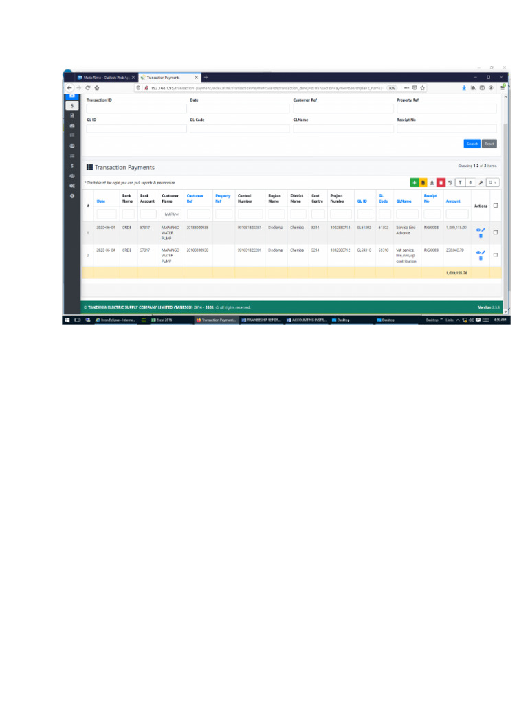Click the 80% zoom indicator in address bar

coord(392,88)
